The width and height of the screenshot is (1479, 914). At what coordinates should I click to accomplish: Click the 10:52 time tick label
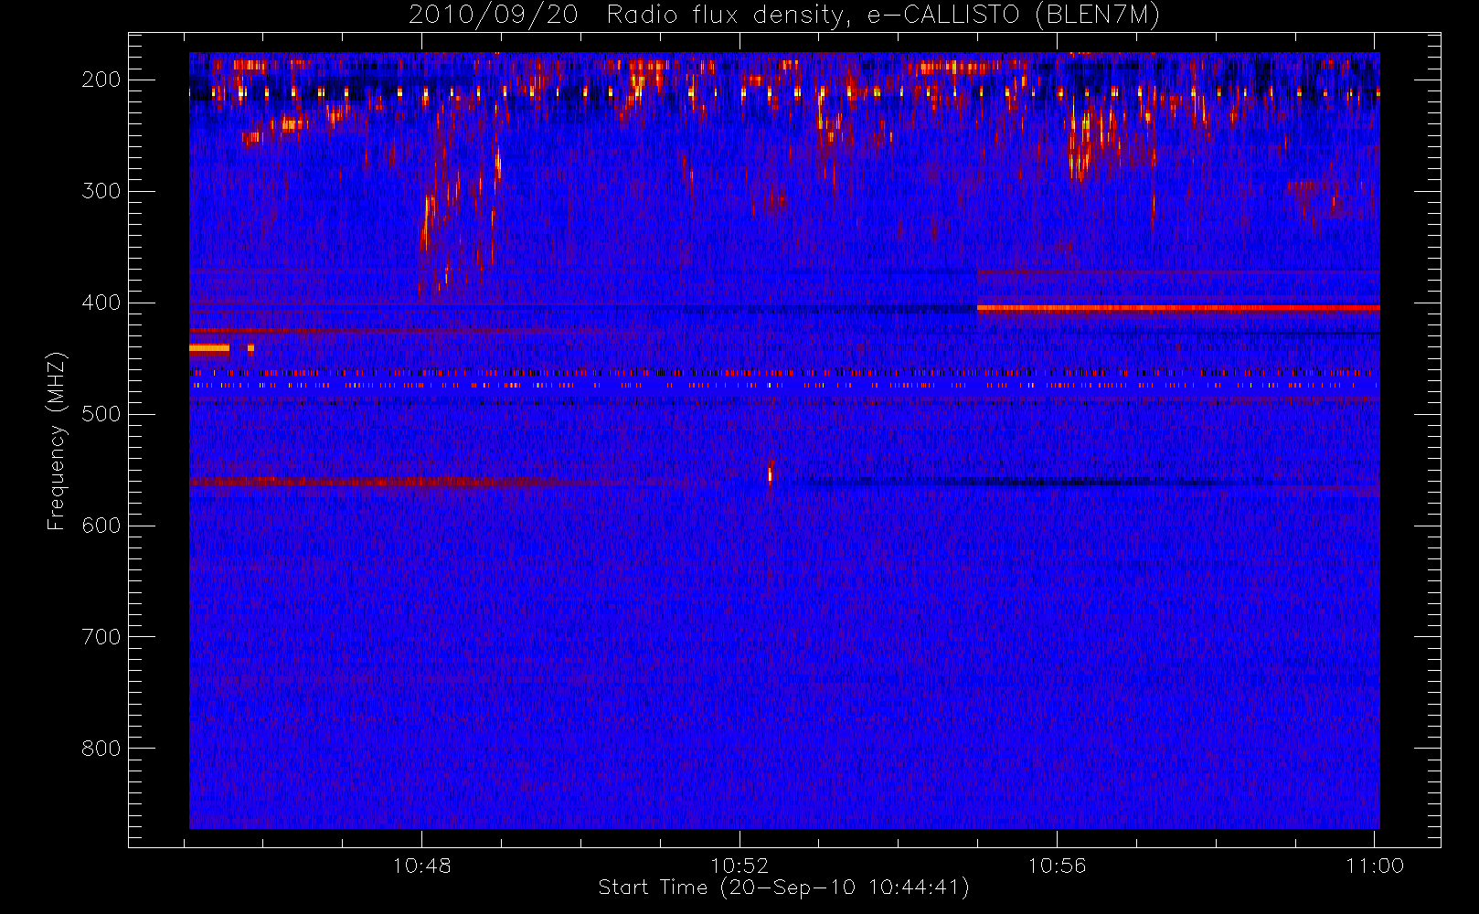[739, 865]
